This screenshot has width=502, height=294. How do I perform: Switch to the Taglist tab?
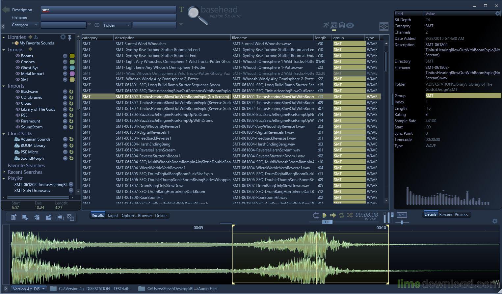click(113, 216)
